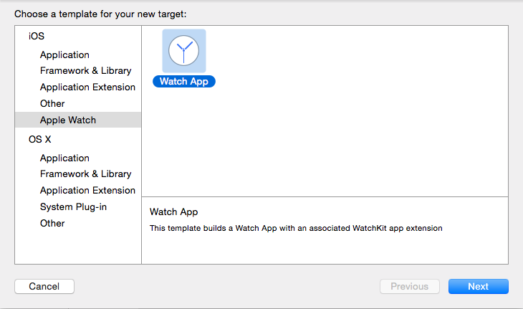523x309 pixels.
Task: Select Other under the iOS section
Action: (x=52, y=104)
